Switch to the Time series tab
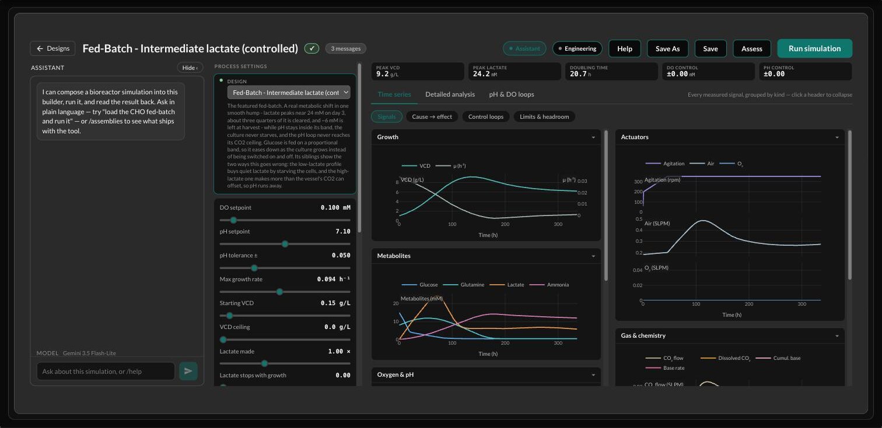This screenshot has width=882, height=428. [x=394, y=94]
